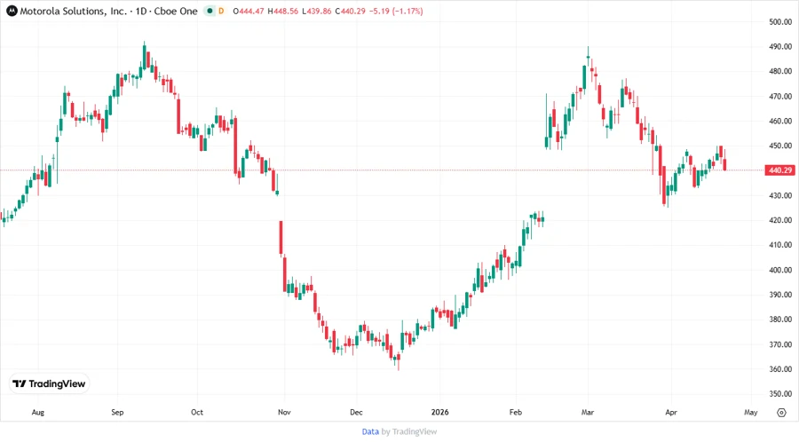Click the open value O444.47
Image resolution: width=799 pixels, height=442 pixels.
249,12
